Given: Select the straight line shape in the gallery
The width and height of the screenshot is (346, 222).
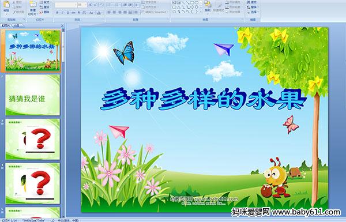Looking at the screenshot, I should (x=183, y=2).
